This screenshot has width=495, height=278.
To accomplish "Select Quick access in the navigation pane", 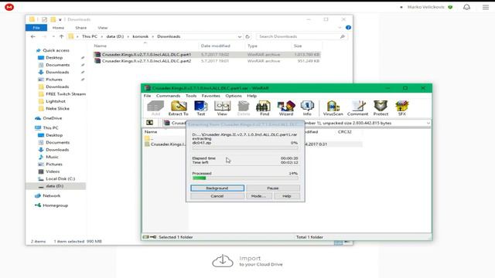I will (x=56, y=50).
